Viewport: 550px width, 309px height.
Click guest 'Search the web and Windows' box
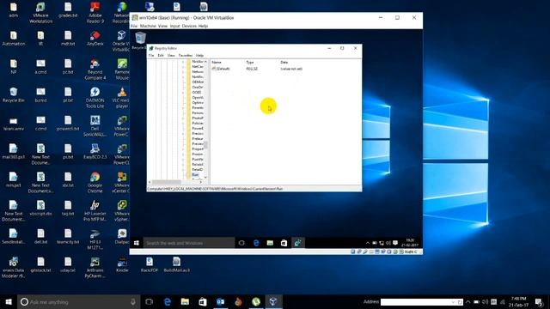[x=189, y=243]
